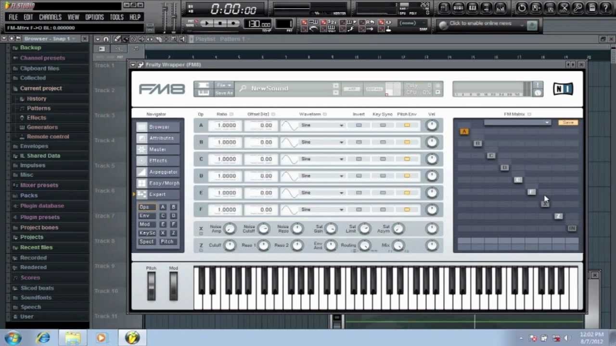This screenshot has width=616, height=346.
Task: Select the Spect button in Expert section
Action: click(x=146, y=242)
